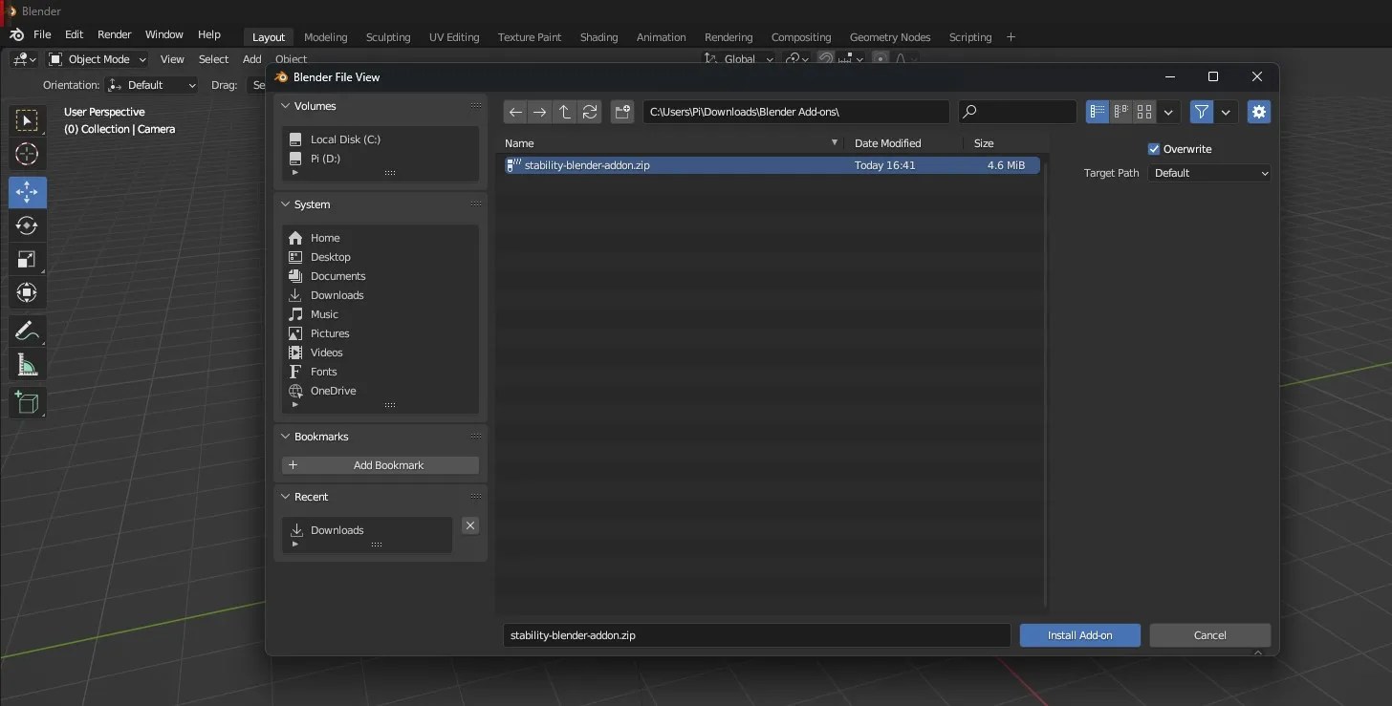Image resolution: width=1392 pixels, height=706 pixels.
Task: Switch file browser to thumbnail display mode
Action: 1144,112
